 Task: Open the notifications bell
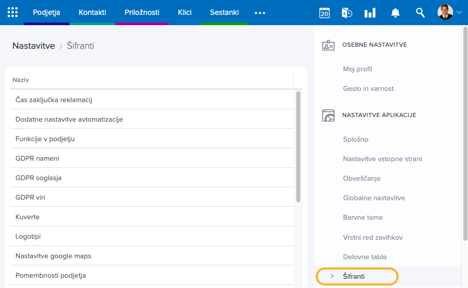click(395, 13)
